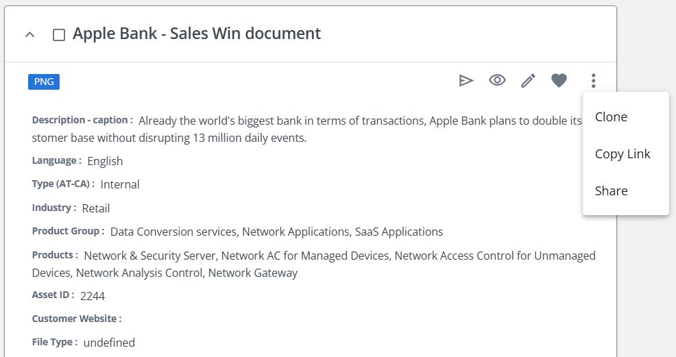Edit asset using the pencil icon
The image size is (676, 357).
tap(528, 81)
